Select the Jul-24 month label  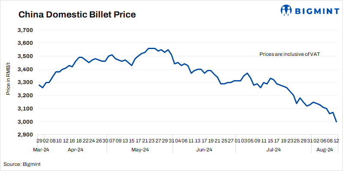(273, 150)
